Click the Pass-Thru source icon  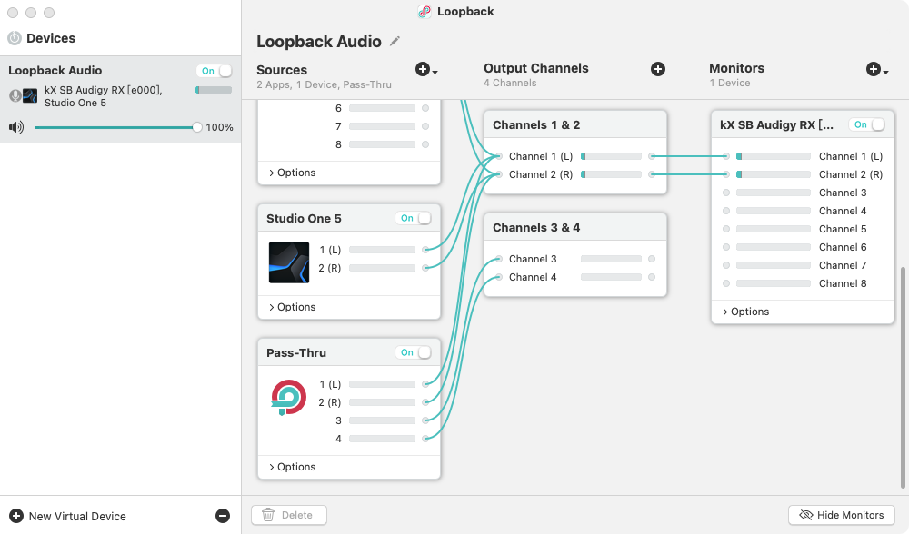coord(289,397)
